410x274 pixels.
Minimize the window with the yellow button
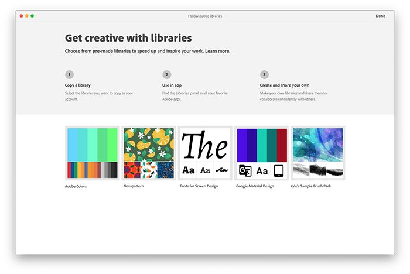pos(27,16)
